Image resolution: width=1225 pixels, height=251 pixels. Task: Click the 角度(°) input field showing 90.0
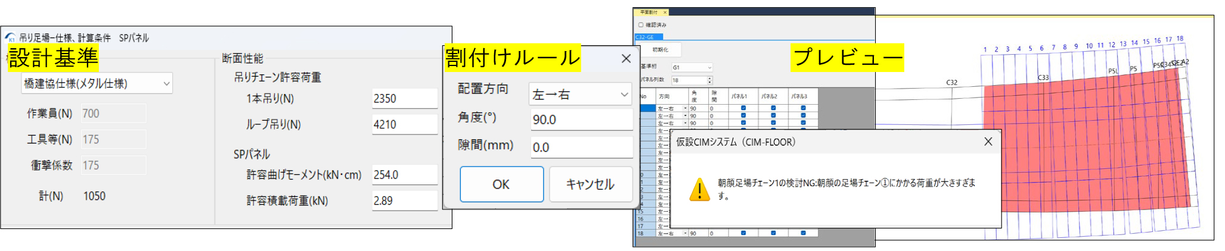[x=581, y=120]
